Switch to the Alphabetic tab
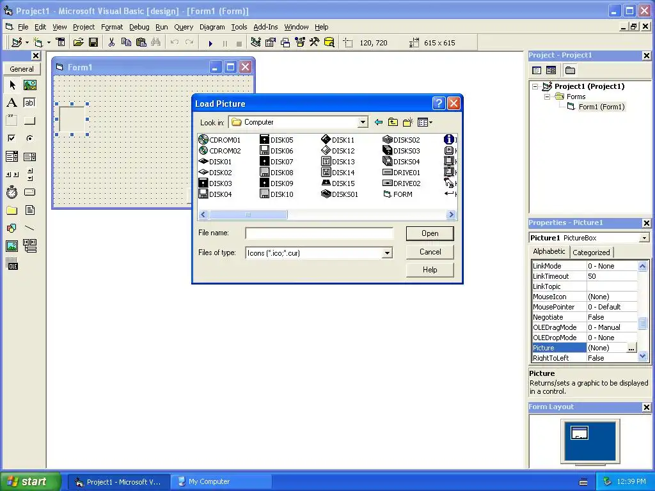655x491 pixels. (549, 251)
